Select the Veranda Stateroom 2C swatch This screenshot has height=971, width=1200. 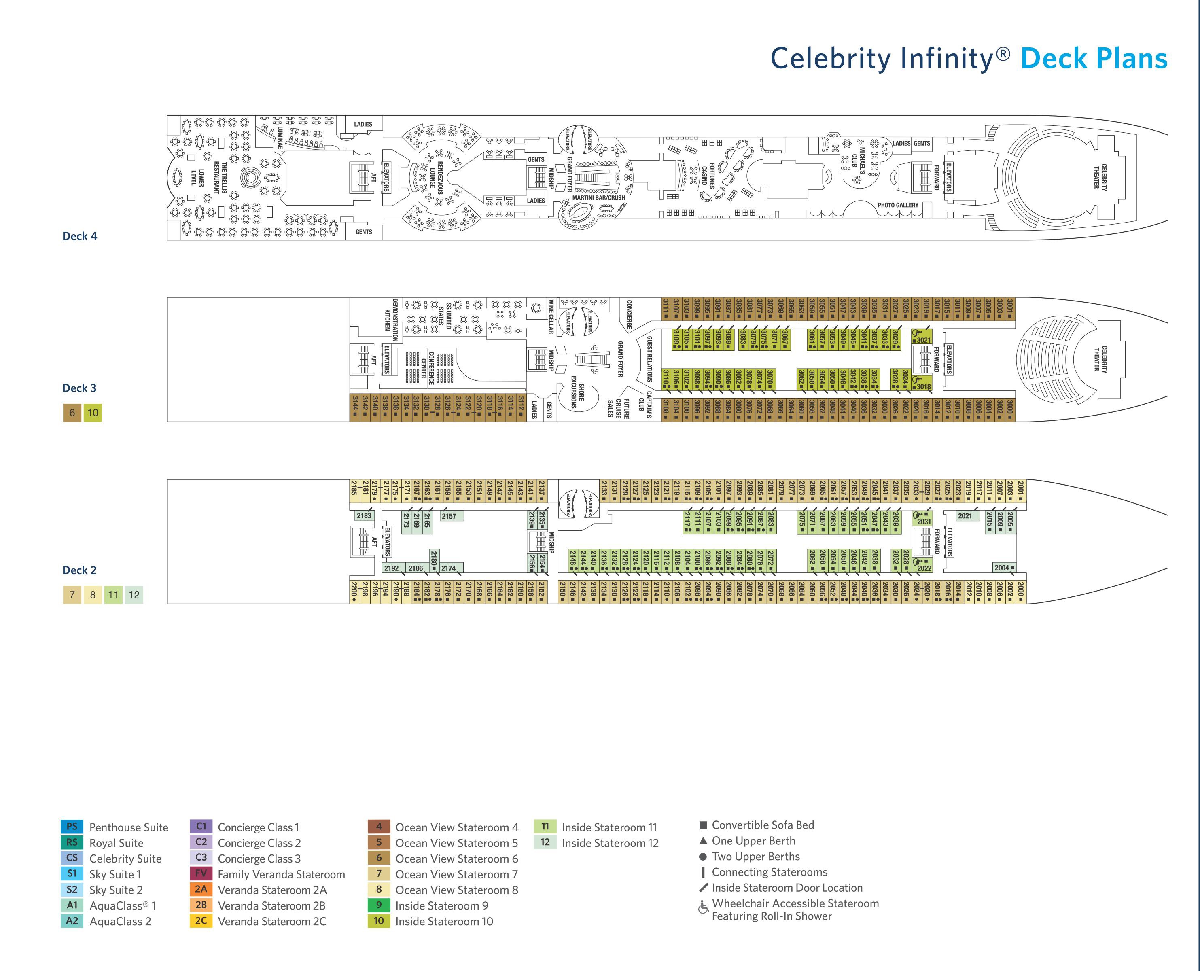coord(201,921)
